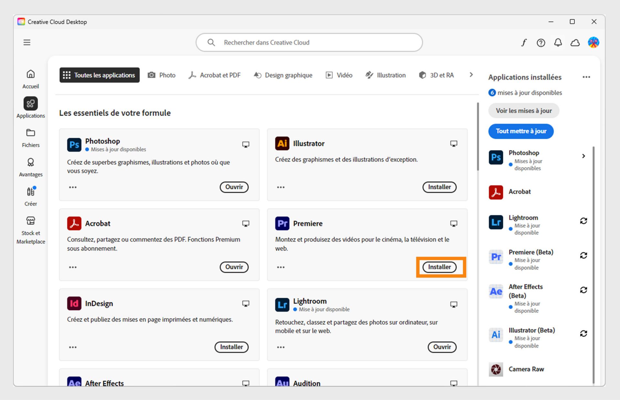Install Illustrator
This screenshot has height=400, width=620.
[x=439, y=187]
